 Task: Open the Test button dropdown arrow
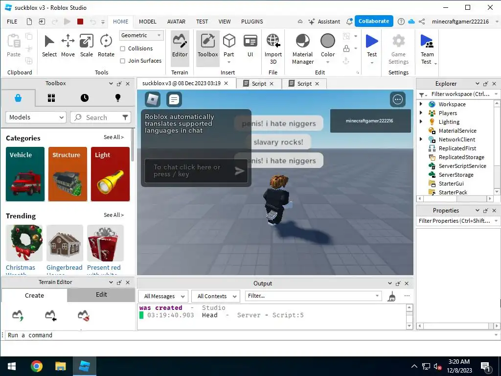pos(372,63)
